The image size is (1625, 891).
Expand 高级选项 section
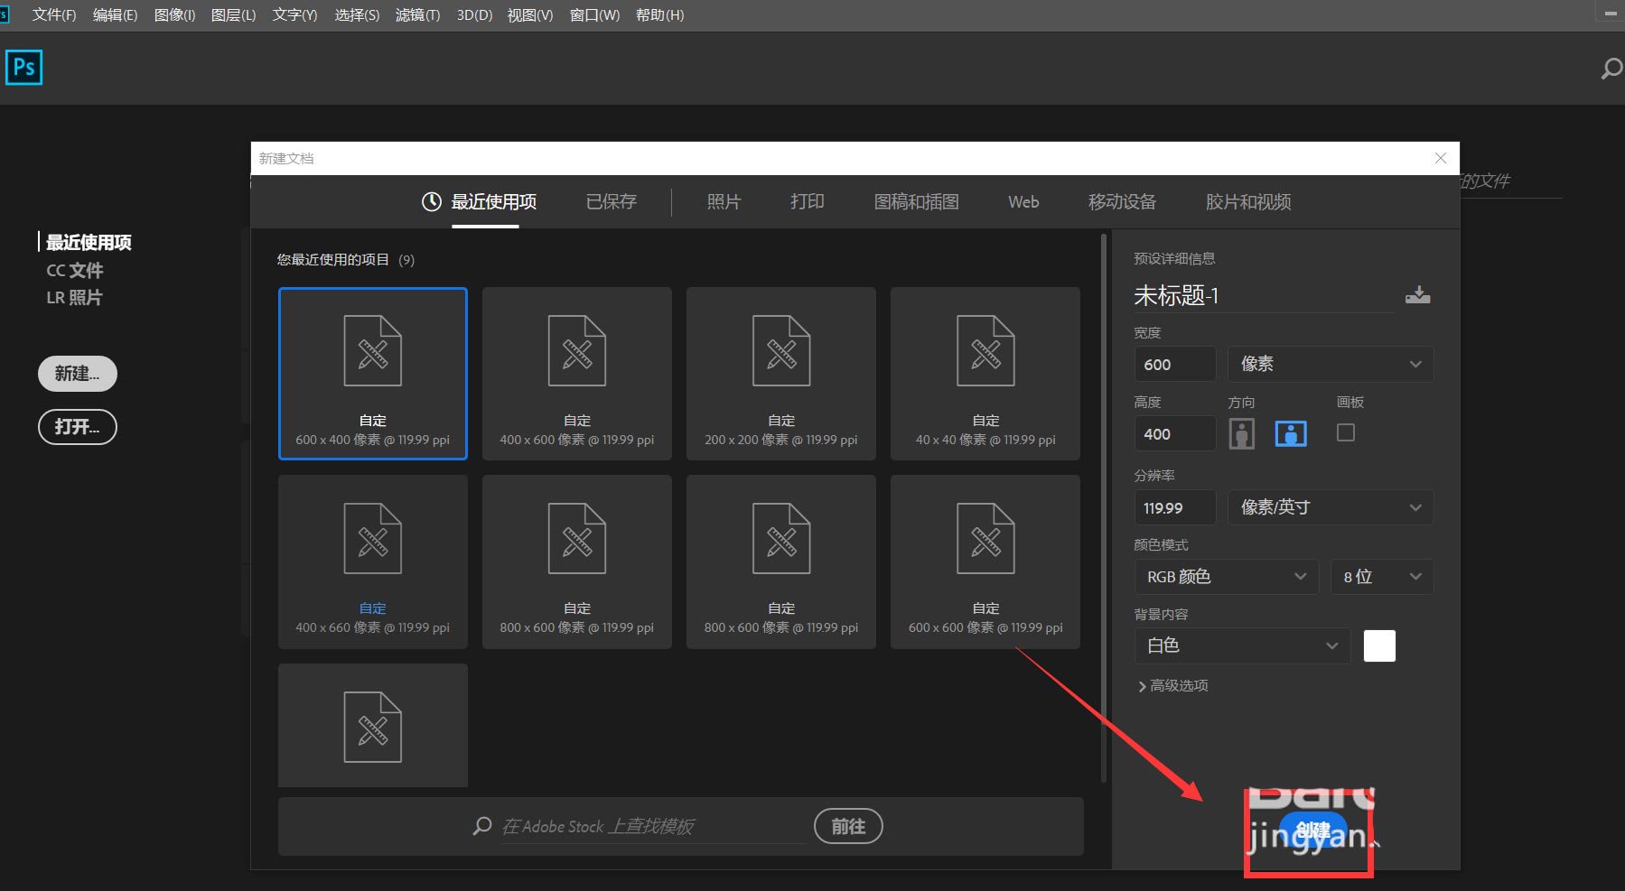1173,686
